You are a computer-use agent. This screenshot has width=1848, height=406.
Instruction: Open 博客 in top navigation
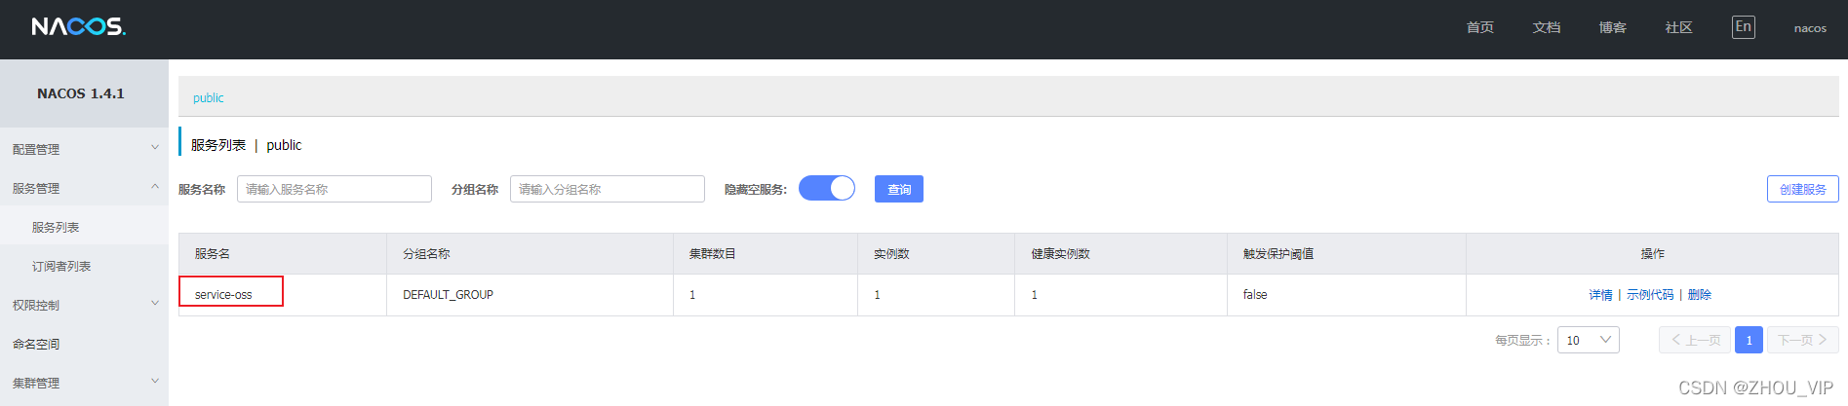tap(1613, 27)
